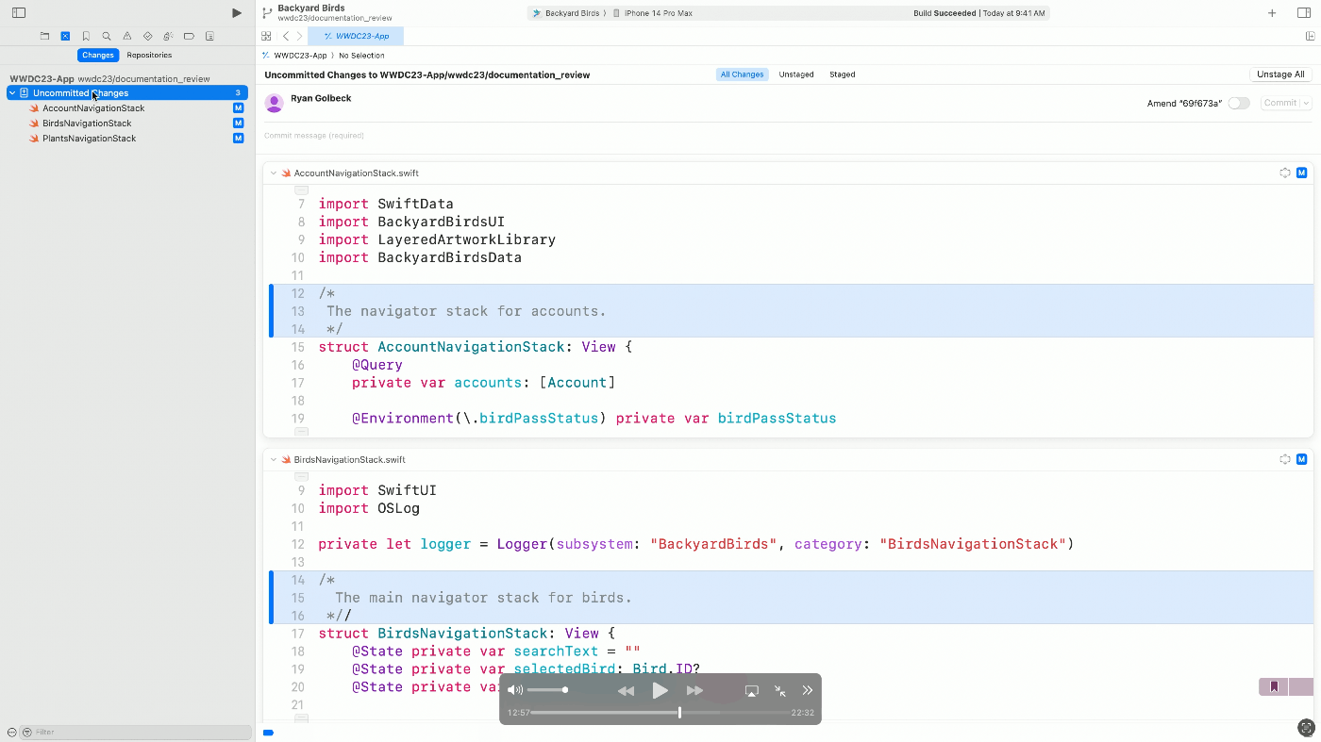Open the Report navigator icon
This screenshot has width=1321, height=742.
click(x=209, y=36)
